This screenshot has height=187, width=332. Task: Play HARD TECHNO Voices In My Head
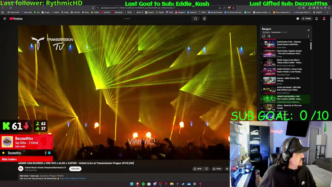pyautogui.click(x=285, y=72)
